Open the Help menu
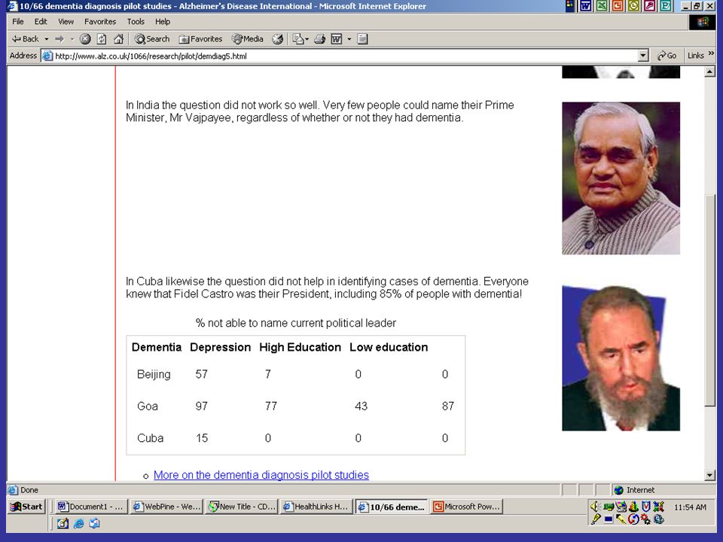The image size is (723, 542). tap(163, 22)
